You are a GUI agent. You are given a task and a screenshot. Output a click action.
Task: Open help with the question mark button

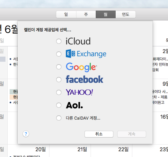(26, 134)
